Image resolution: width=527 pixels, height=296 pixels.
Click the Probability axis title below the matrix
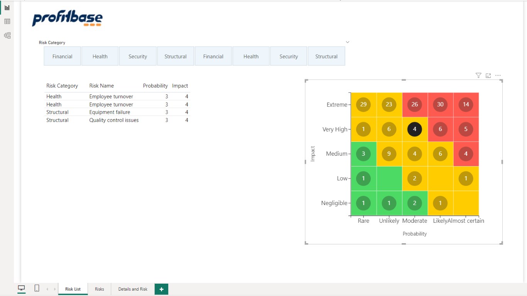[x=415, y=234]
